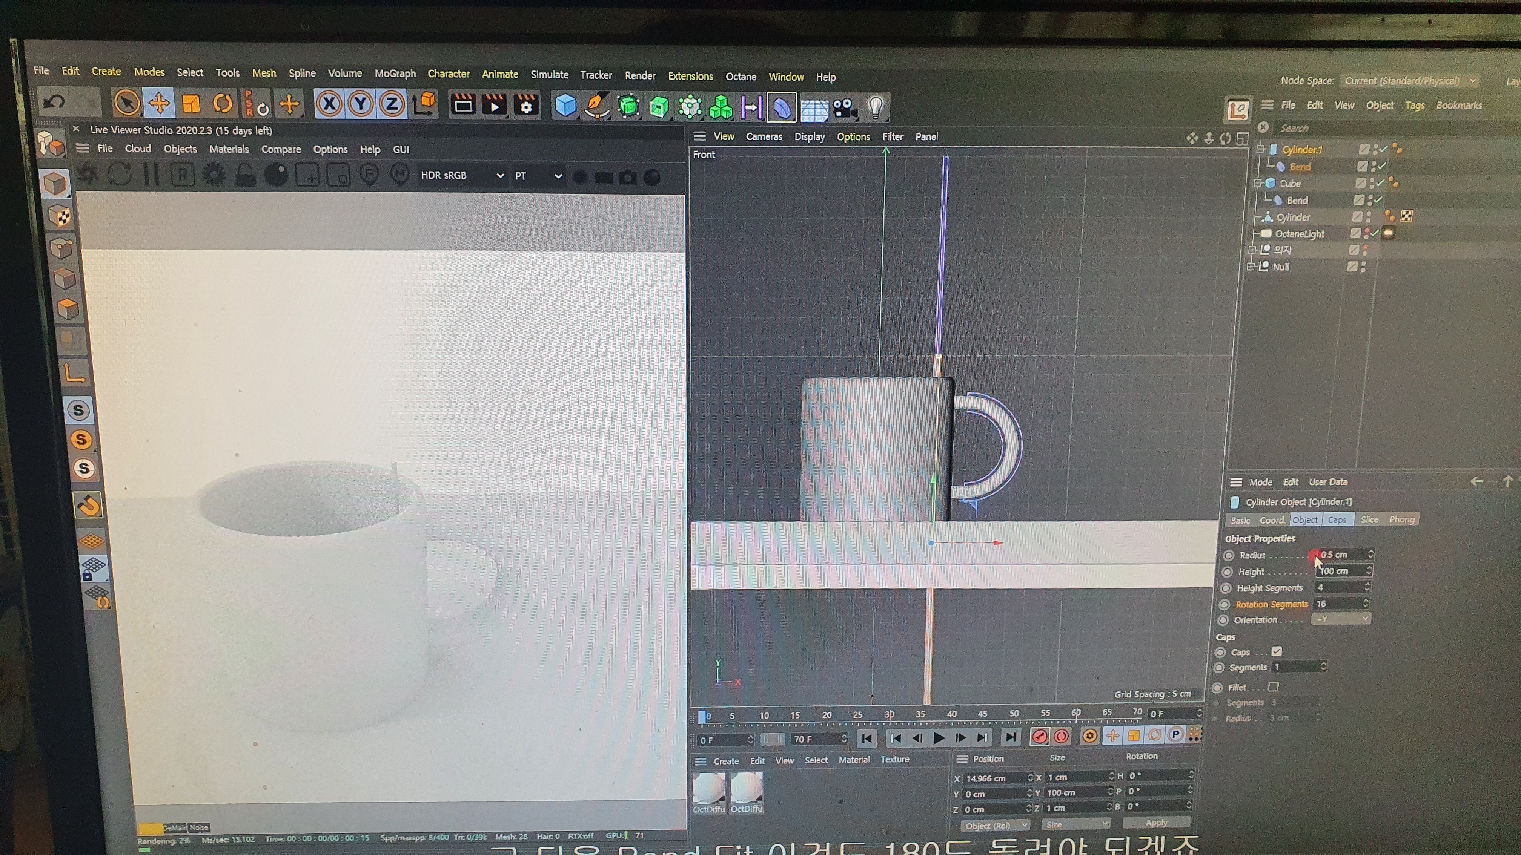Open the Orientation dropdown

(1341, 619)
